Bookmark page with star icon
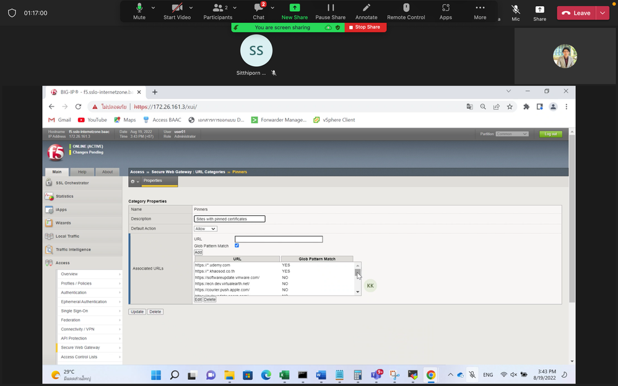This screenshot has width=618, height=386. tap(510, 106)
